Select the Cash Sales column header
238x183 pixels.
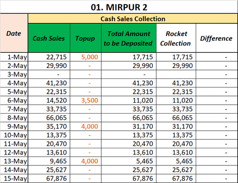click(x=49, y=38)
